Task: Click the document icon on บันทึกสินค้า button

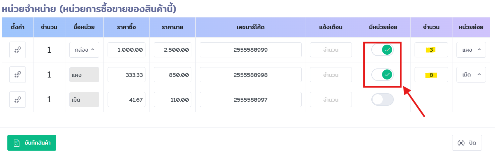Action: 17,143
